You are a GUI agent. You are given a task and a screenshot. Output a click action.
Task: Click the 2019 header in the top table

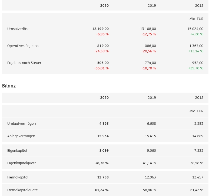[x=152, y=6]
